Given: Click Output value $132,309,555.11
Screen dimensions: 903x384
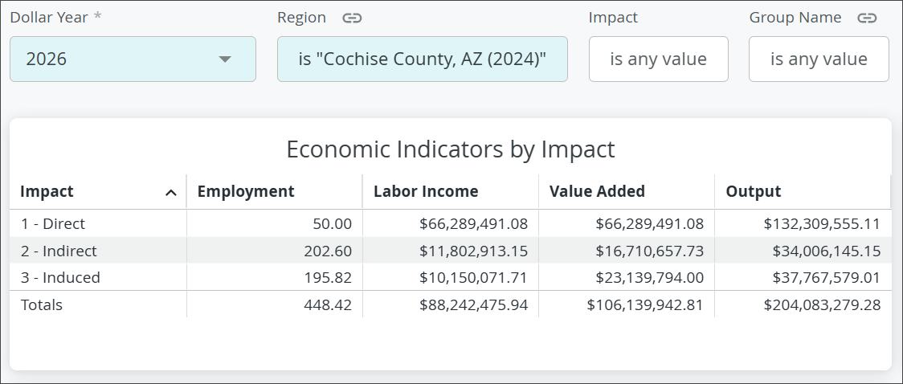Looking at the screenshot, I should point(822,223).
